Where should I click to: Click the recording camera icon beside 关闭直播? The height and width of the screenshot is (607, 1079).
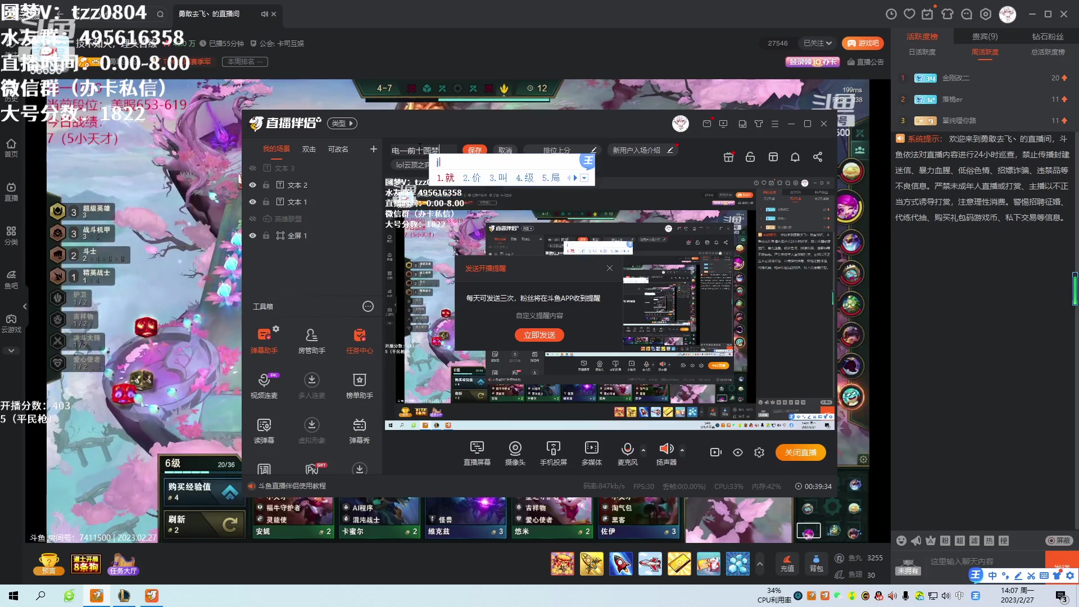coord(715,452)
